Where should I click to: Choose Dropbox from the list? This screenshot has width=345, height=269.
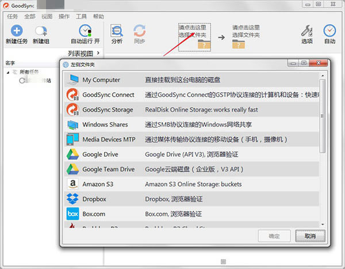click(95, 199)
